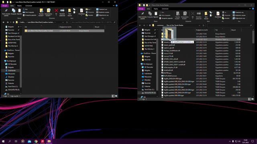Click up arrow in Tomb Raider window navigation
The height and width of the screenshot is (144, 257).
point(150,25)
